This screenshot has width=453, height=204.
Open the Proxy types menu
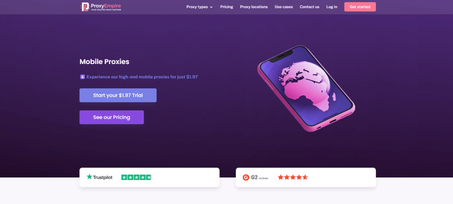click(x=200, y=7)
